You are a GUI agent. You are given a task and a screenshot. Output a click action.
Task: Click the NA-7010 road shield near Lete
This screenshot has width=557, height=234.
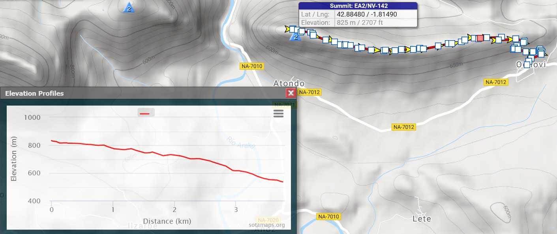(328, 217)
